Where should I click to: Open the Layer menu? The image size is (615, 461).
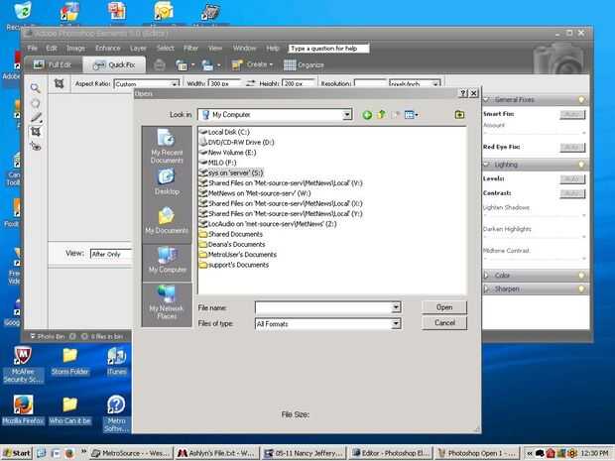coord(138,49)
